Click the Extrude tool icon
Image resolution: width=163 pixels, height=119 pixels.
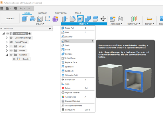click(25, 19)
